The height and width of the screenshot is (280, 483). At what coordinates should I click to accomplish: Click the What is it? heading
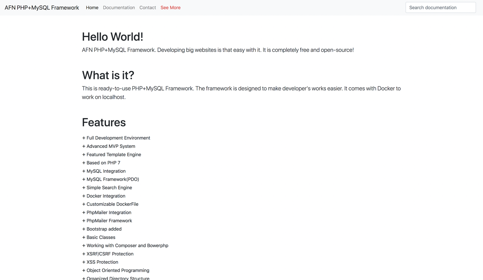click(108, 75)
